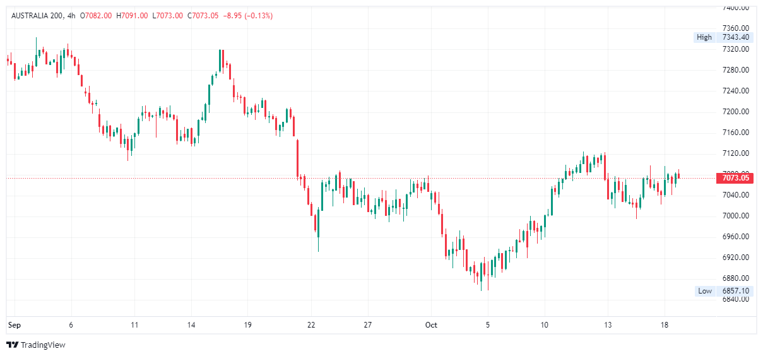
Task: Click the 6920.00 level on price axis
Action: [735, 258]
